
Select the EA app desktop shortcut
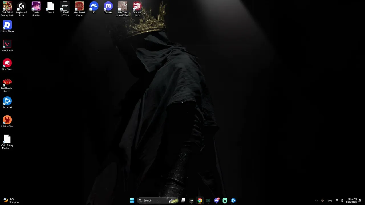pyautogui.click(x=94, y=8)
